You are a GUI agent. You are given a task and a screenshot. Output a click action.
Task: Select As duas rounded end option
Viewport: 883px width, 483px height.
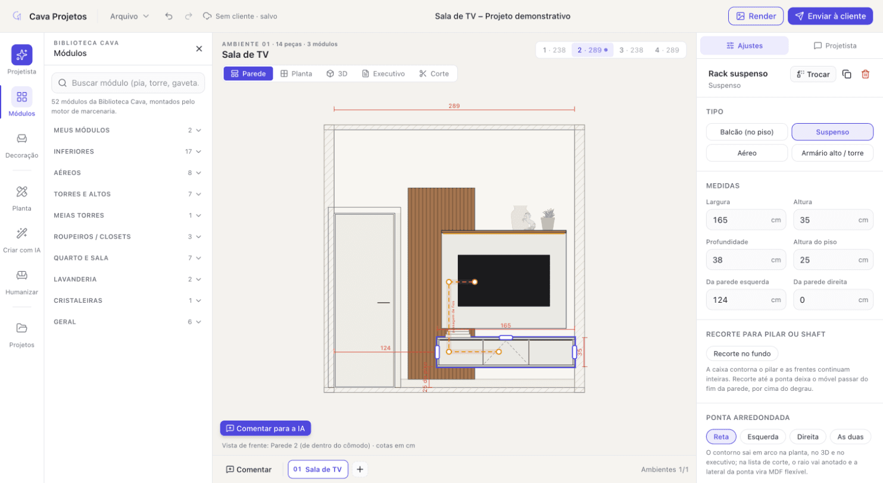point(850,437)
